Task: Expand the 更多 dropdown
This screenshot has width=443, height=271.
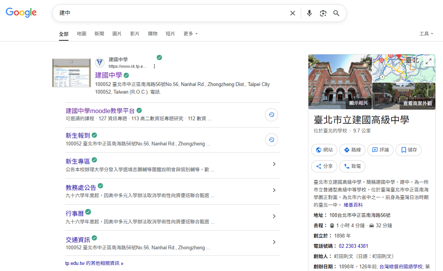Action: click(191, 33)
